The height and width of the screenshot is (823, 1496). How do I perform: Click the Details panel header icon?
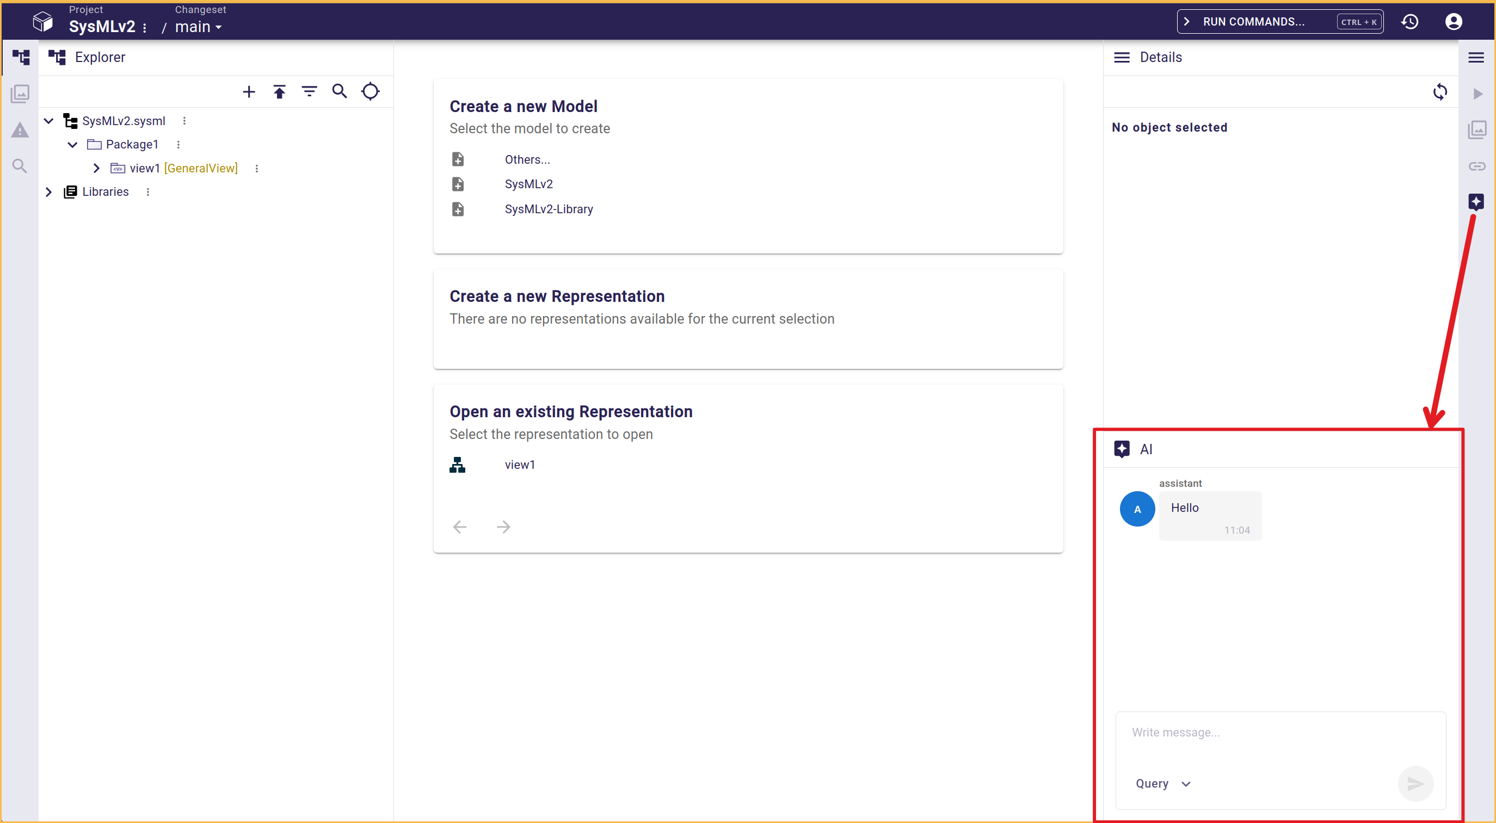click(1122, 58)
